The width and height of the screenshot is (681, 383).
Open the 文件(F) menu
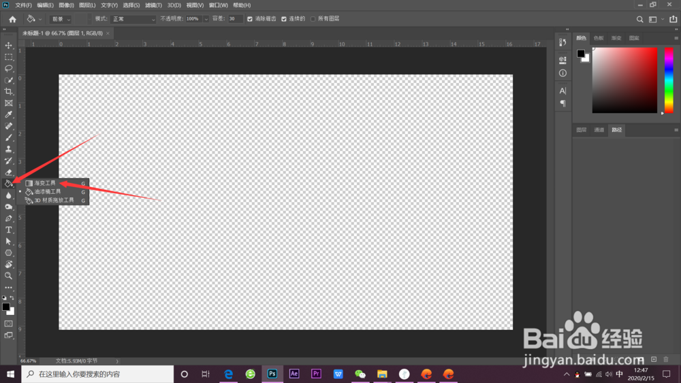pyautogui.click(x=23, y=5)
